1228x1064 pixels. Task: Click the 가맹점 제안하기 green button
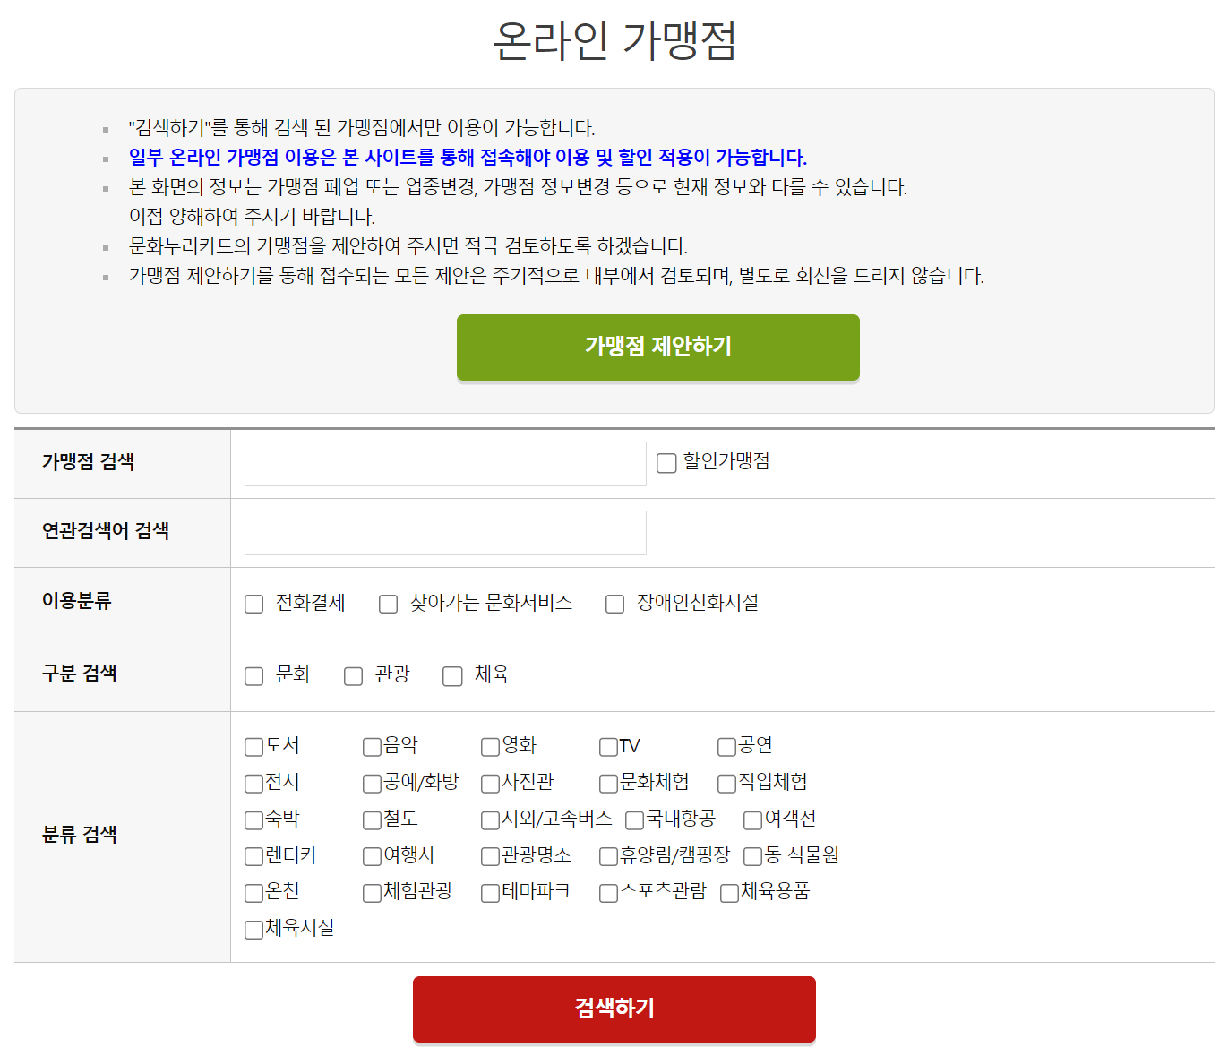(657, 347)
